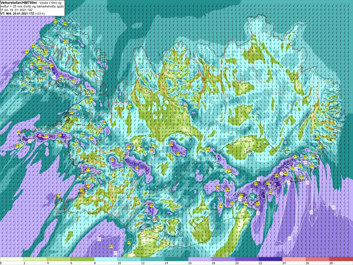Pick the light turquoise 10–12 m/s legend swatch
Image resolution: width=353 pixels, height=265 pixels.
[129, 259]
